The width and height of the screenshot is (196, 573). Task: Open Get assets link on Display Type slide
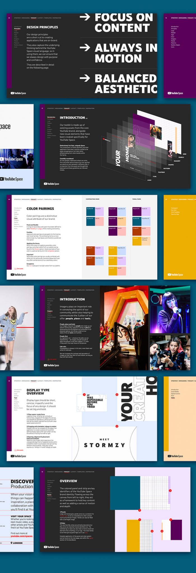(19, 450)
